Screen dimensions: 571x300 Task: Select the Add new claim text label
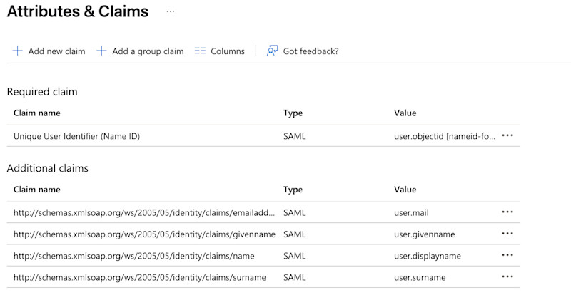coord(56,51)
